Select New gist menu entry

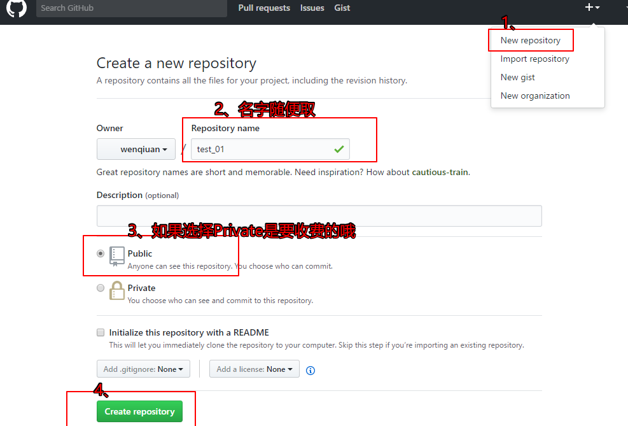pos(517,77)
